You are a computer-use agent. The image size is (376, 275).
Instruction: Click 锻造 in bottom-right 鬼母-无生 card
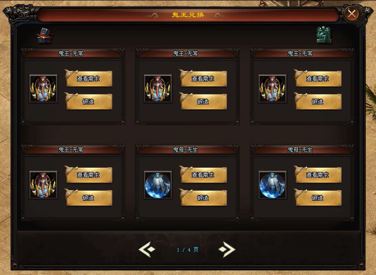(x=318, y=198)
